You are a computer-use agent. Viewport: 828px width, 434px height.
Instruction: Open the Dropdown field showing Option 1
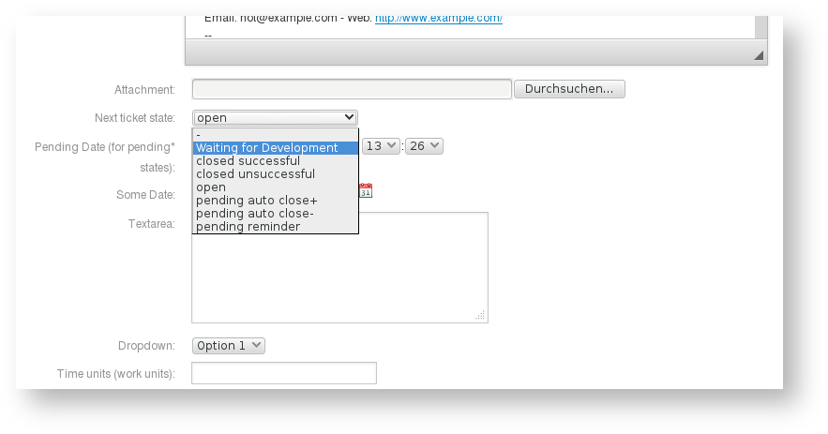point(229,346)
